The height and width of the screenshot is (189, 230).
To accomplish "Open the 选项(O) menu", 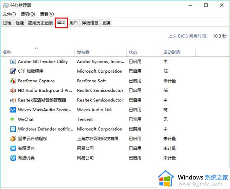I will [x=28, y=14].
